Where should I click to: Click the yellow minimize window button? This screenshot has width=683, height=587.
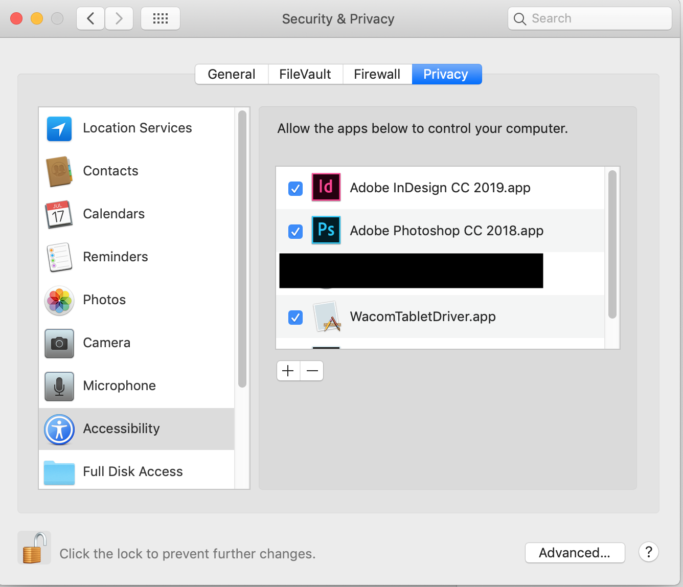[37, 19]
